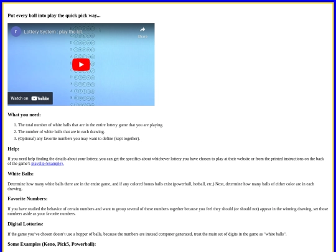The height and width of the screenshot is (252, 336).
Task: Click the 'White Balls:' heading
Action: 21,174
